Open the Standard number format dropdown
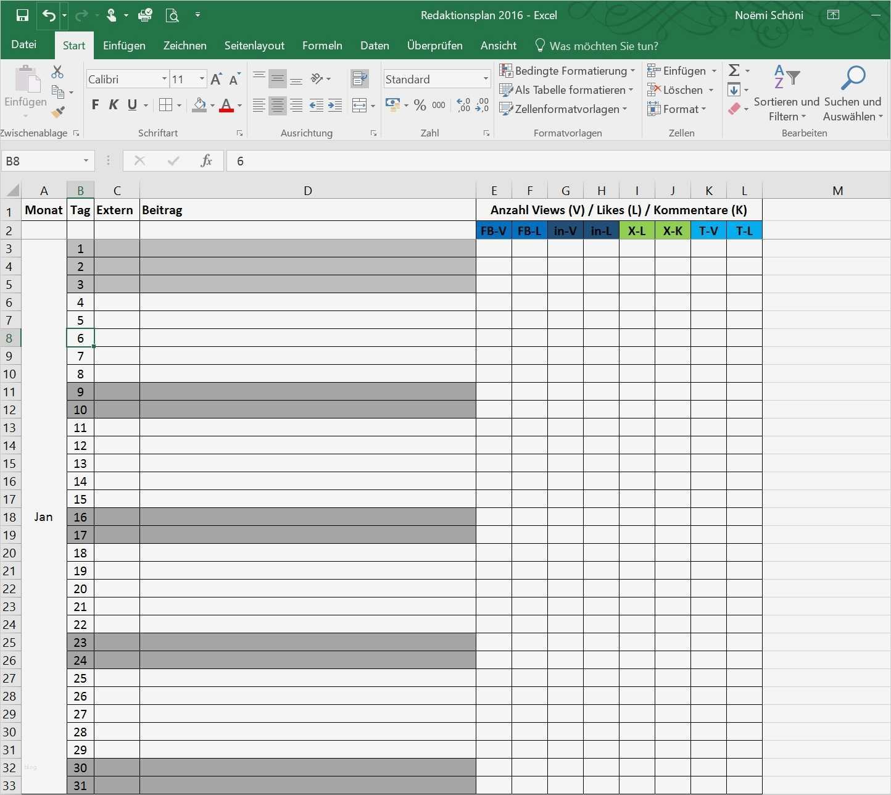 485,78
